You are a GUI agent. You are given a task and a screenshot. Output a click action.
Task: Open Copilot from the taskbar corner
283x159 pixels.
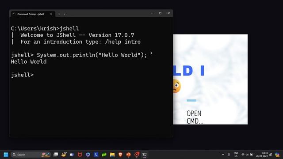(277, 155)
